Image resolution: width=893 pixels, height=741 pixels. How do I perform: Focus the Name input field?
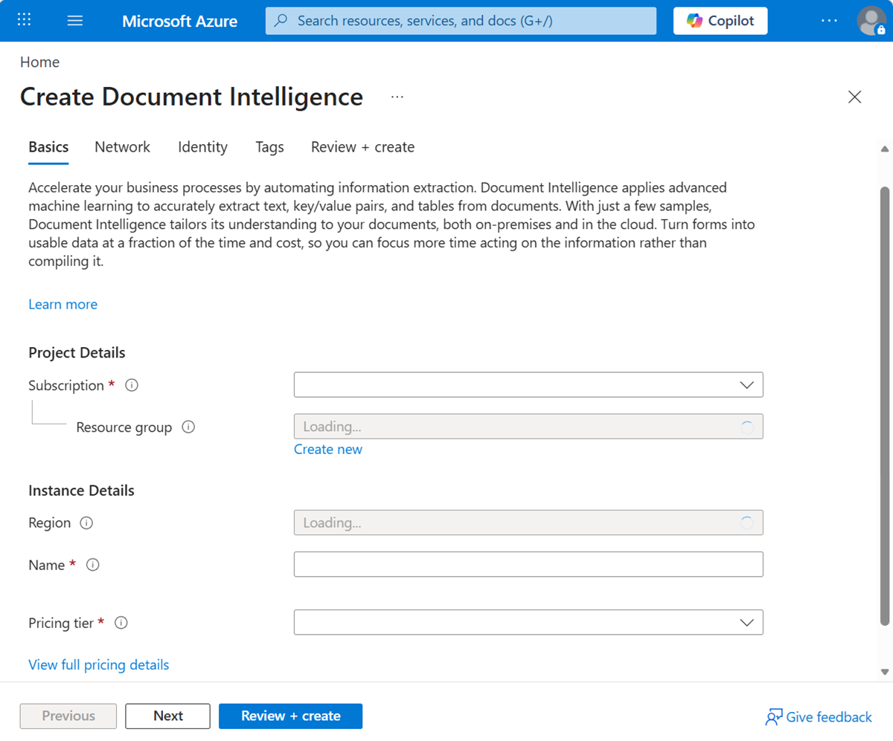(528, 564)
